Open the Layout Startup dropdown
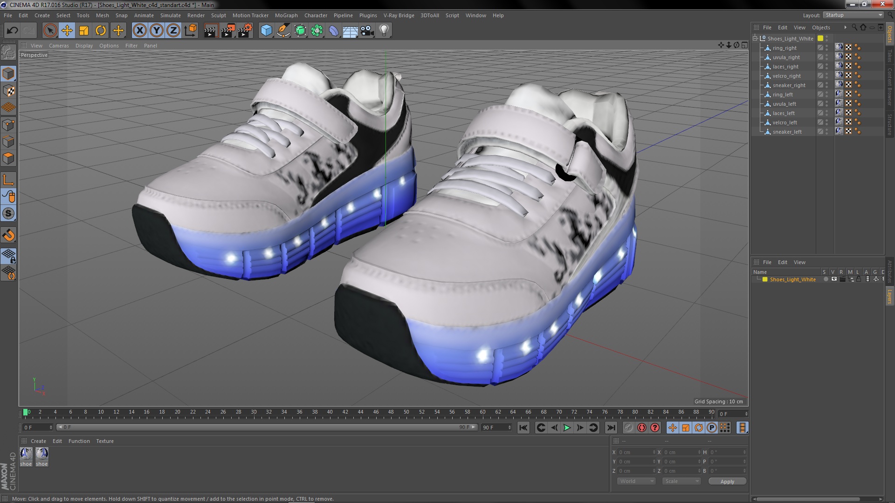This screenshot has height=503, width=895. 854,15
